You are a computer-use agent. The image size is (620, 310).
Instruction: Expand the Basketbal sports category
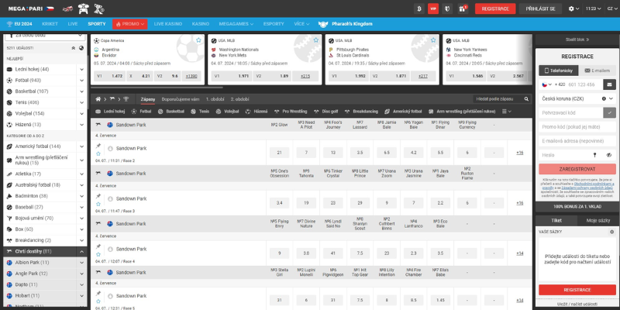click(x=82, y=91)
